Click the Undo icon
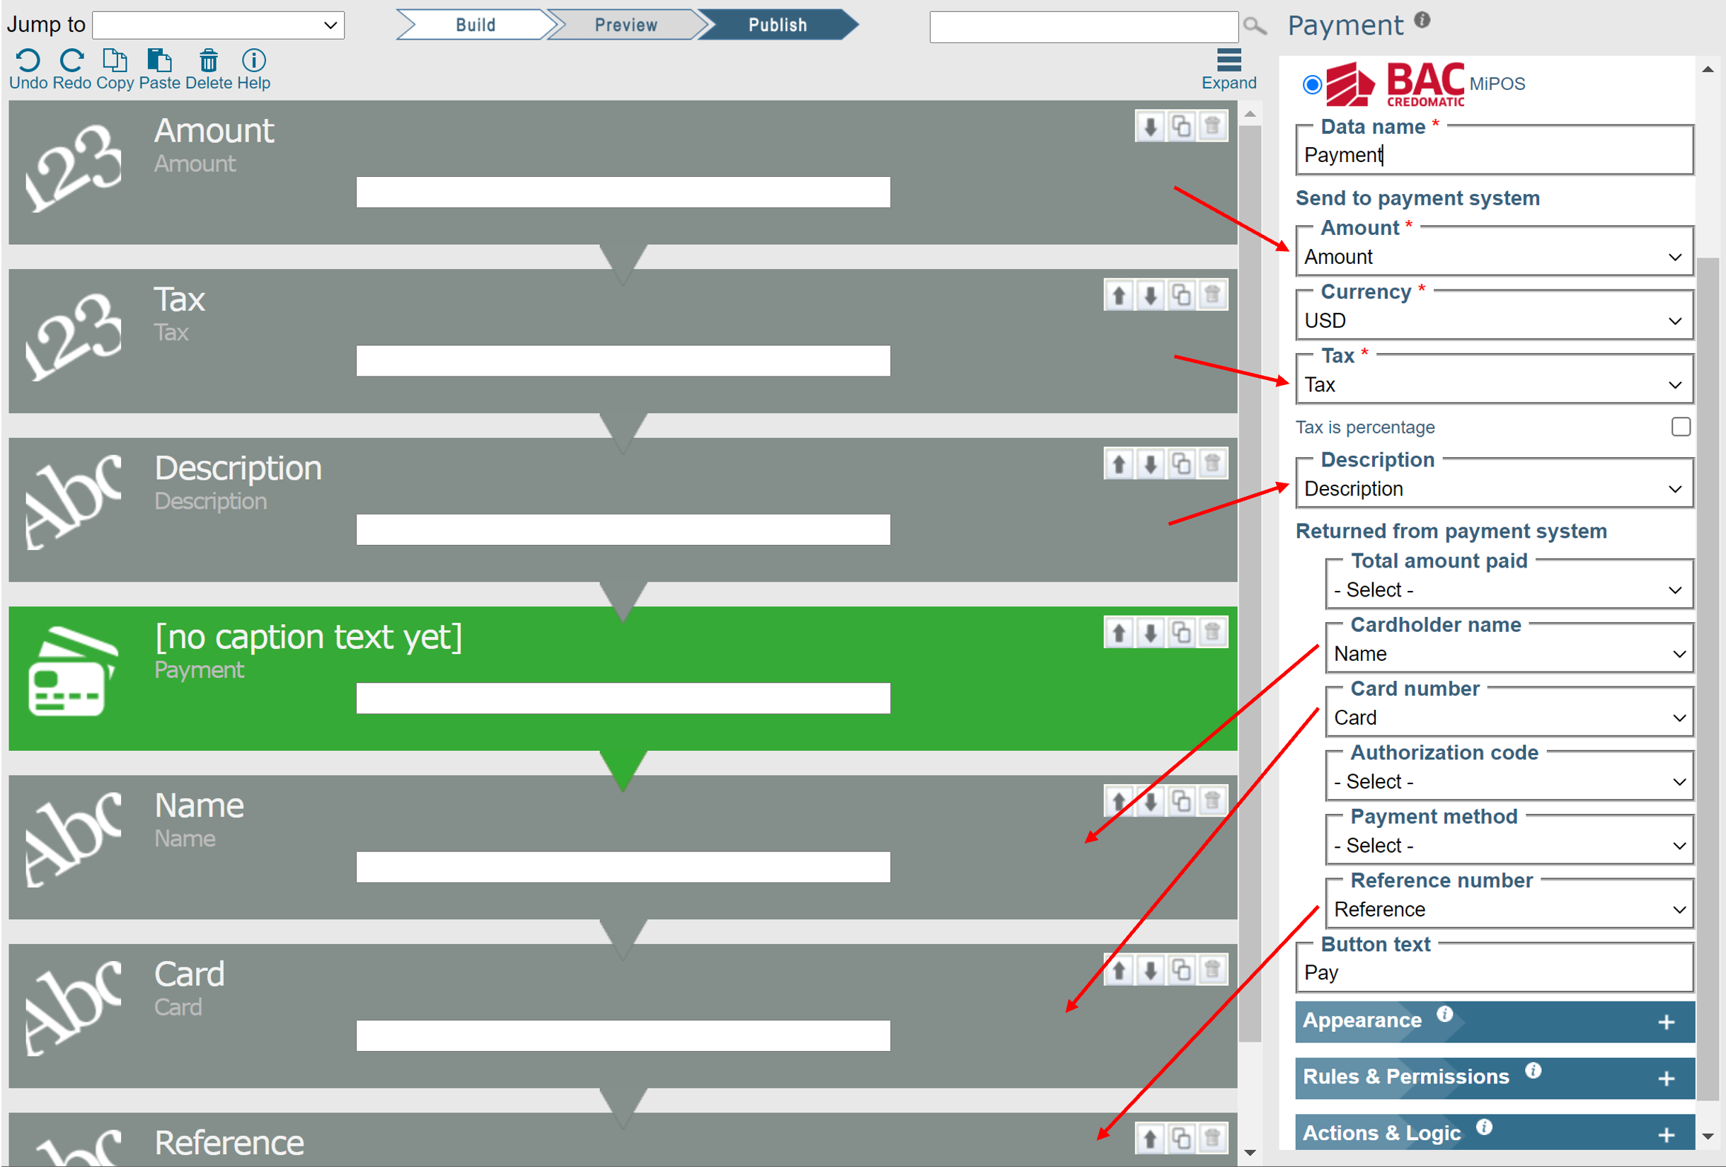Screen dimensions: 1726x1167 click(x=28, y=60)
